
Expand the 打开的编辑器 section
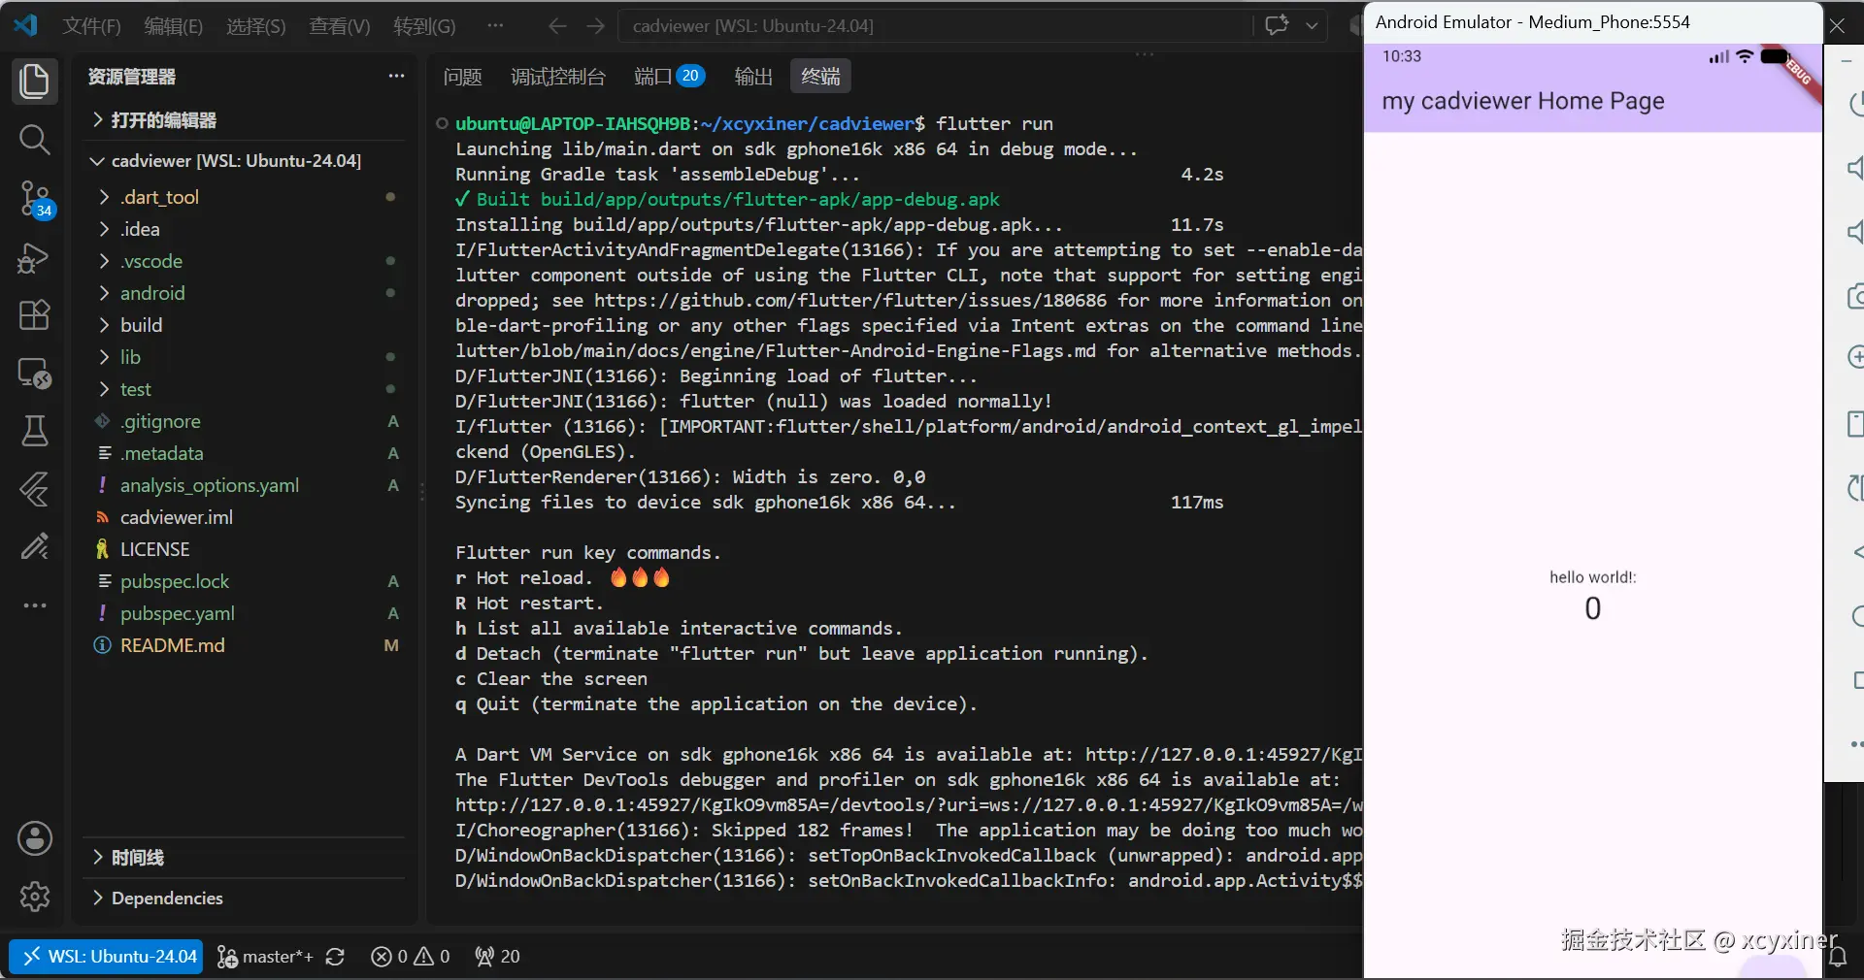click(x=245, y=120)
